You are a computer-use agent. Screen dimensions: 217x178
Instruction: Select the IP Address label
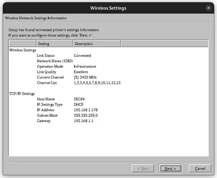point(45,110)
